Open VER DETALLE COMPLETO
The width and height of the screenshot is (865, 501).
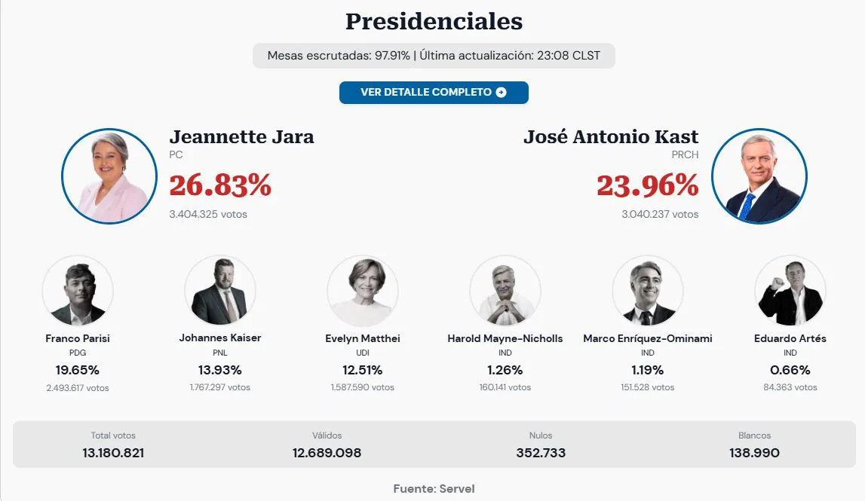433,92
